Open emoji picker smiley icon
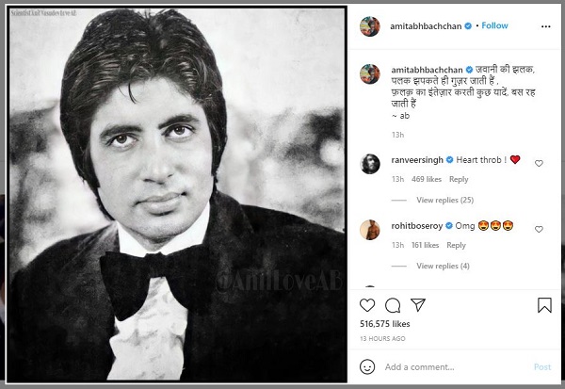This screenshot has height=389, width=565. click(x=367, y=366)
